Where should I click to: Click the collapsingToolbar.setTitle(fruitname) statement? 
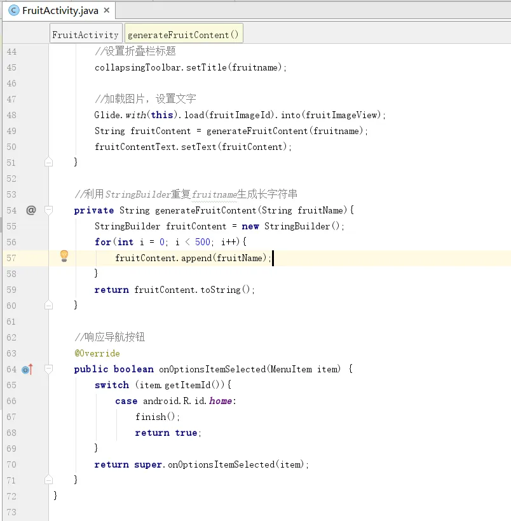tap(191, 67)
